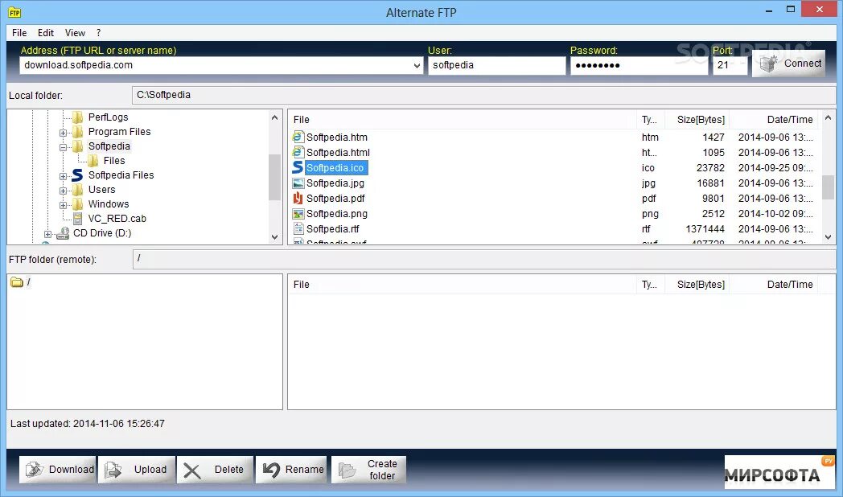Open the FTP address dropdown list
843x497 pixels.
pyautogui.click(x=417, y=66)
